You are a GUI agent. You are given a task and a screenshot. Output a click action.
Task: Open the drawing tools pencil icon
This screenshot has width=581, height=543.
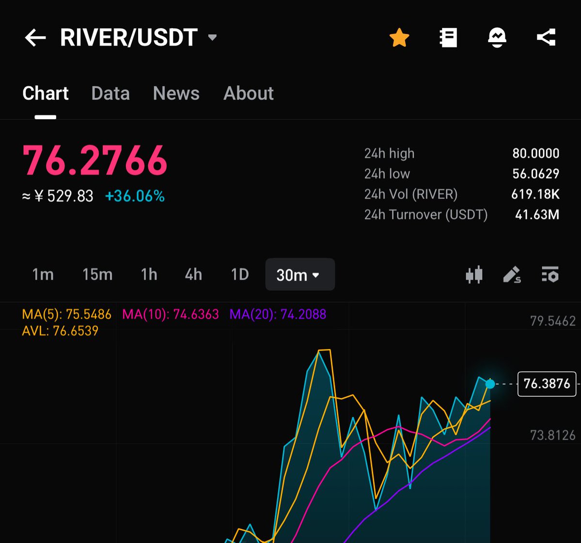tap(512, 275)
